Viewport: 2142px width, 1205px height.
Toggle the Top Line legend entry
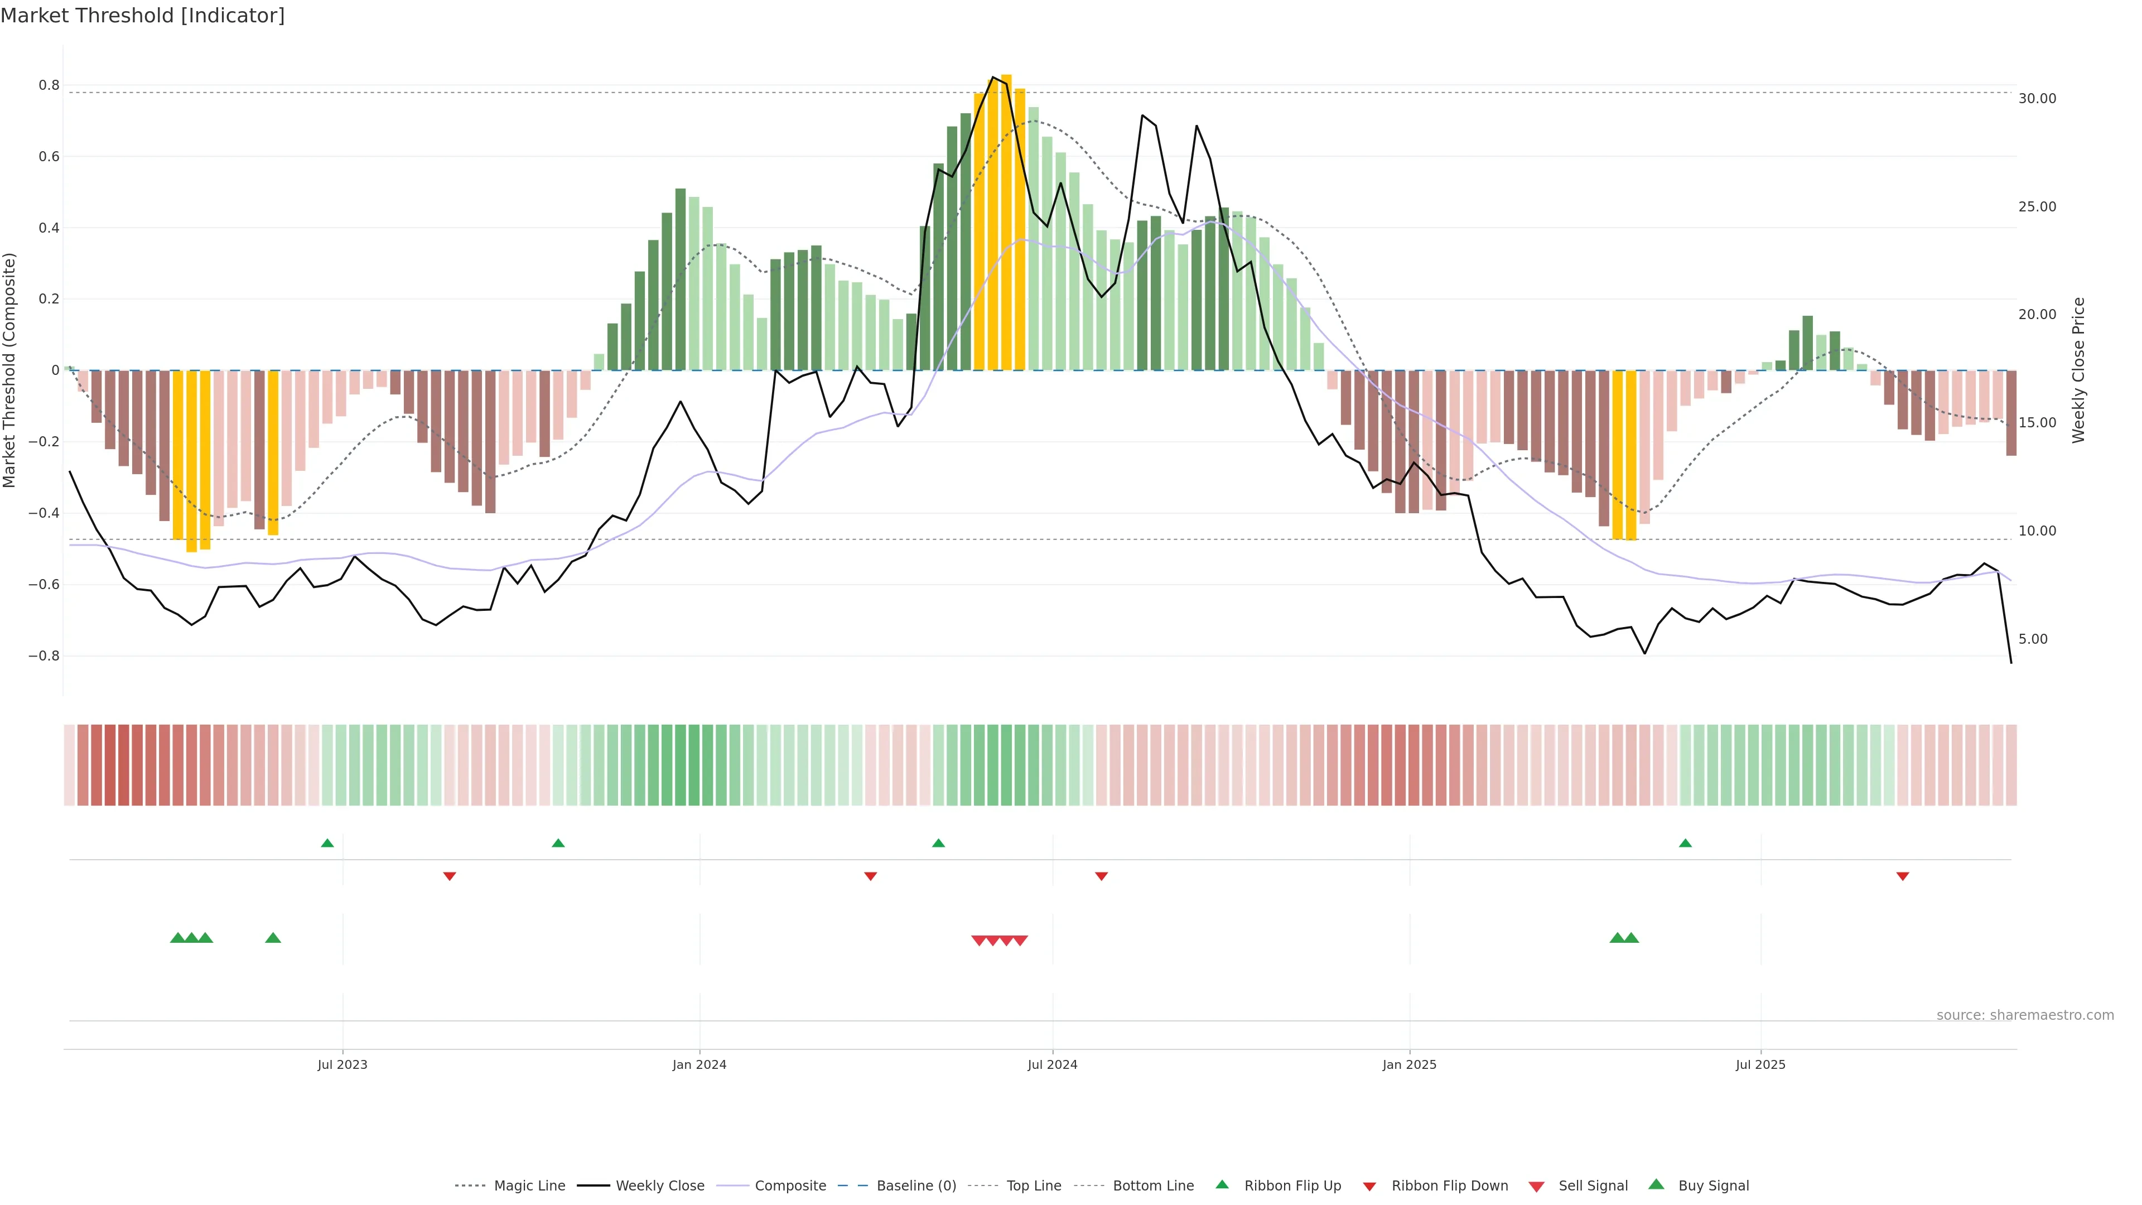1034,1186
